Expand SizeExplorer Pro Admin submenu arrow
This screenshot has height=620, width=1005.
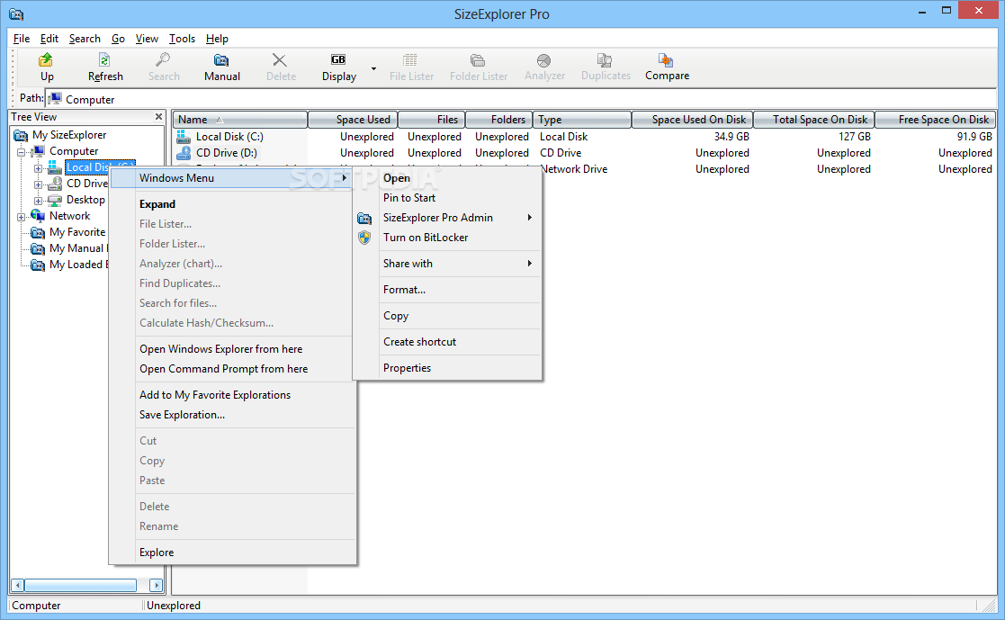529,218
